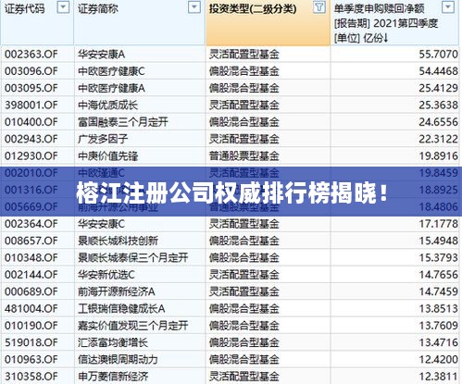Select code 000689.OF for 前海开源新经济A
The width and height of the screenshot is (462, 384).
31,291
